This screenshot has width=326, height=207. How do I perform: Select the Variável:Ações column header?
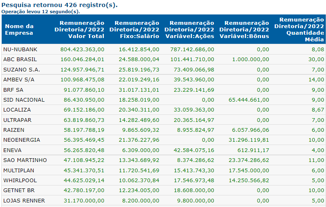[189, 29]
